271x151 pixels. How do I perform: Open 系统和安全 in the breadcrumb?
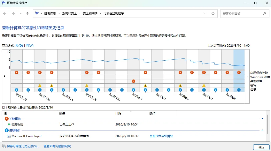pyautogui.click(x=70, y=13)
